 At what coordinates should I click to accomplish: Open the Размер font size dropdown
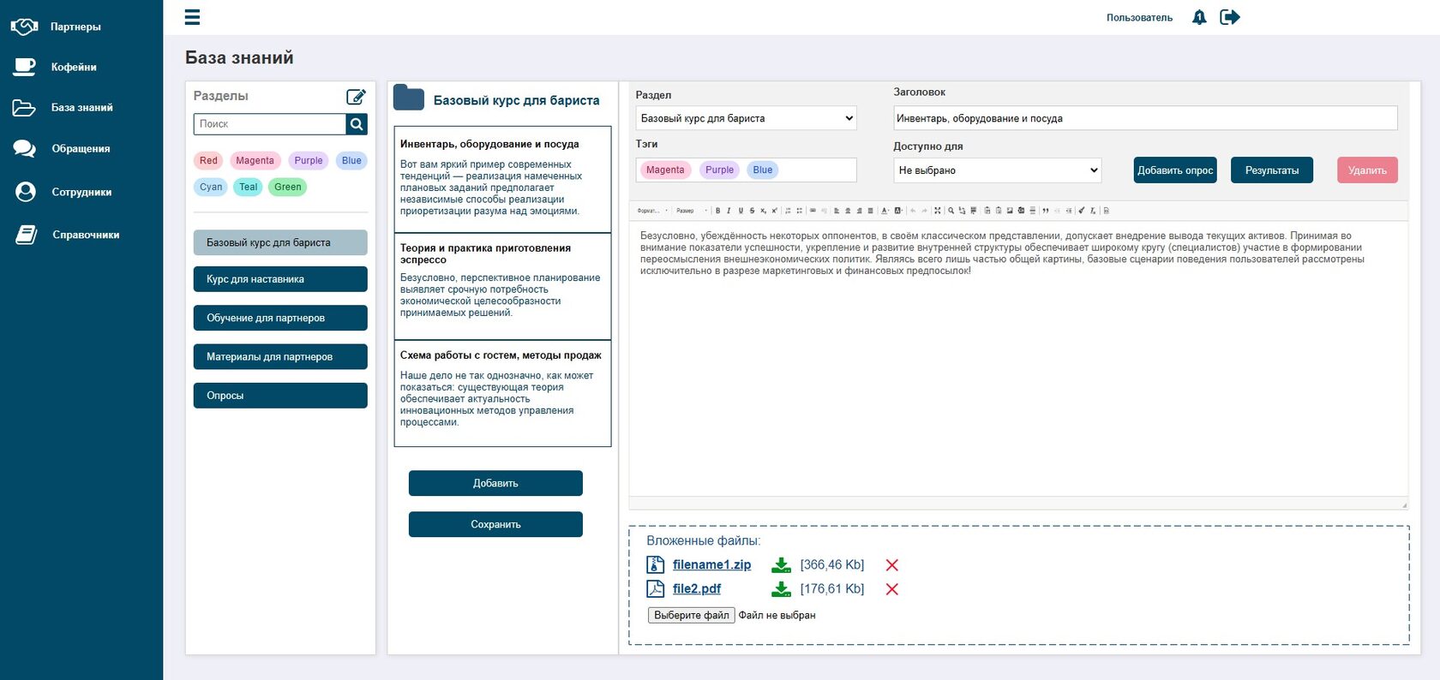[692, 211]
